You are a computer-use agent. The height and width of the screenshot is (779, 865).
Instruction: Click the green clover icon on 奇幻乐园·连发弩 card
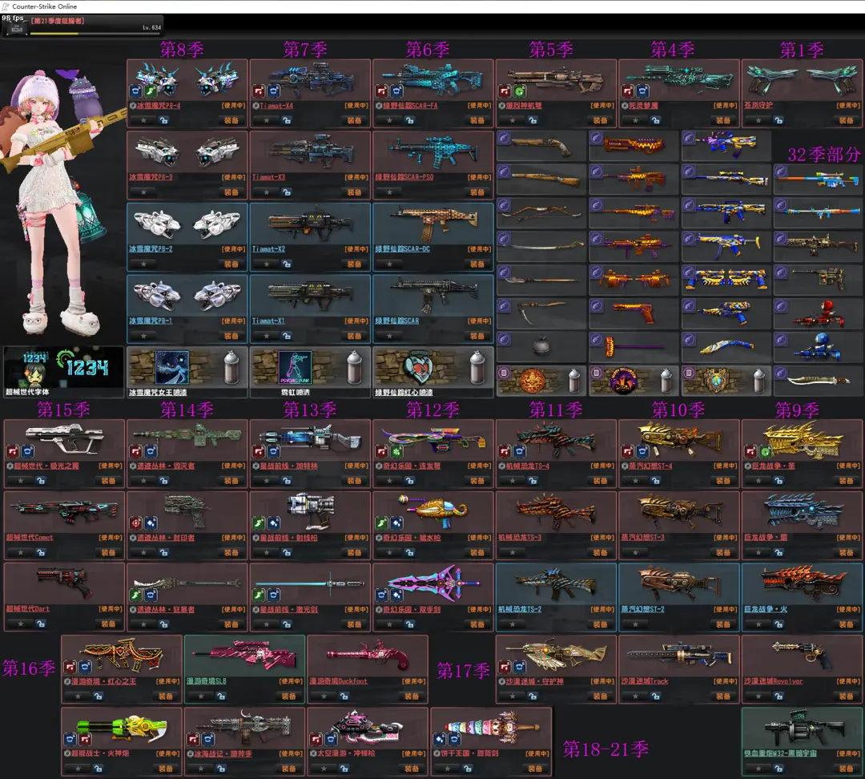click(396, 451)
